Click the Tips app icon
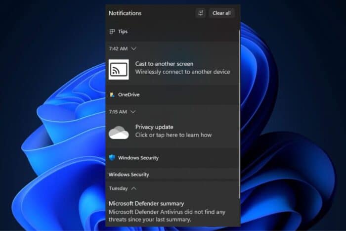The image size is (346, 231). [112, 32]
